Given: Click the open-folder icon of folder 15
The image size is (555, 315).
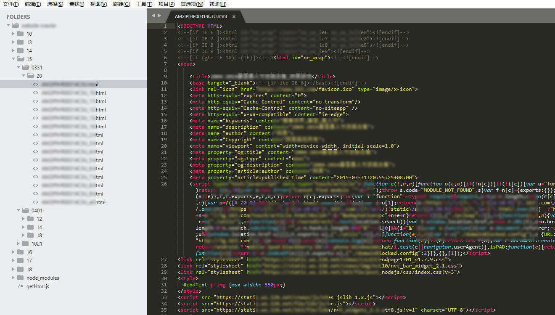Looking at the screenshot, I should [x=20, y=59].
